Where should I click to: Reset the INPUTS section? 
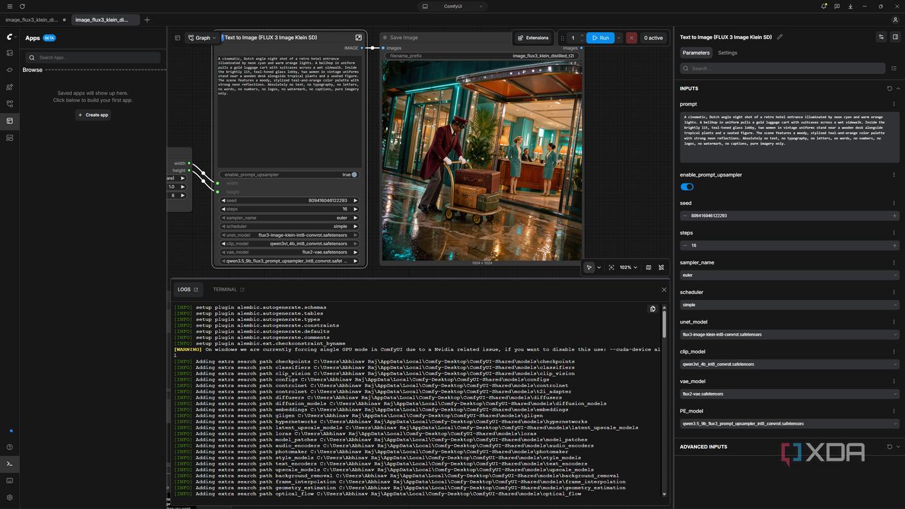click(890, 89)
